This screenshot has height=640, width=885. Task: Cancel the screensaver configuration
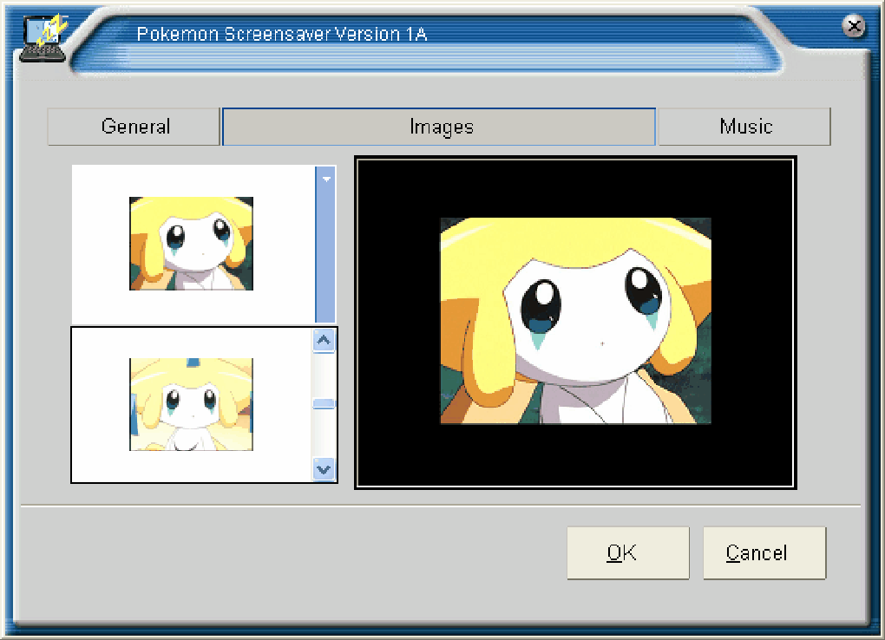(764, 552)
